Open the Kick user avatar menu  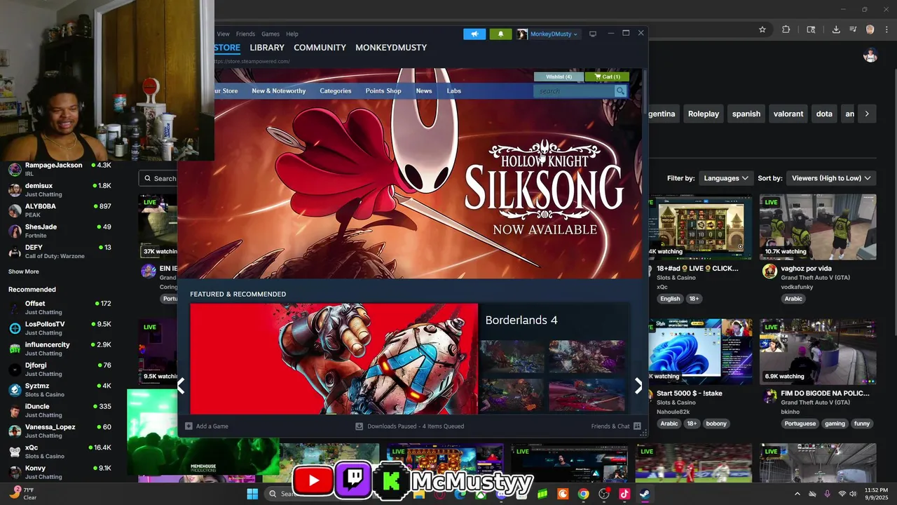pos(870,55)
